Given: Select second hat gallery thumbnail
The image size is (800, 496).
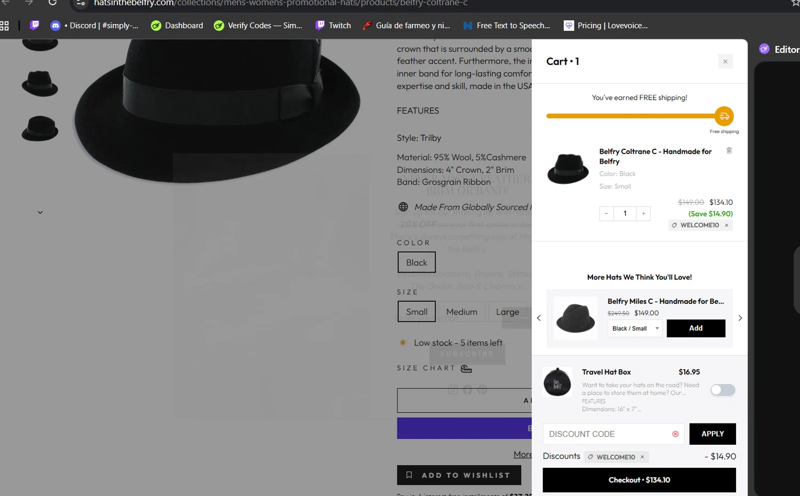Looking at the screenshot, I should point(40,84).
